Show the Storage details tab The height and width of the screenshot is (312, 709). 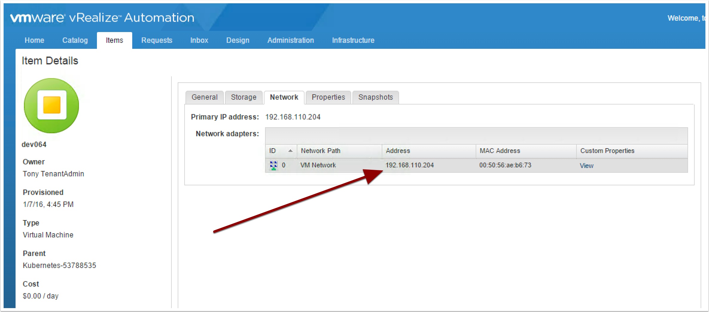coord(244,97)
